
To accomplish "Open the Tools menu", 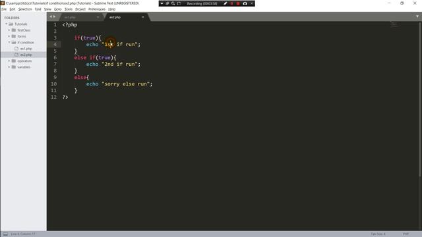I will click(69, 9).
